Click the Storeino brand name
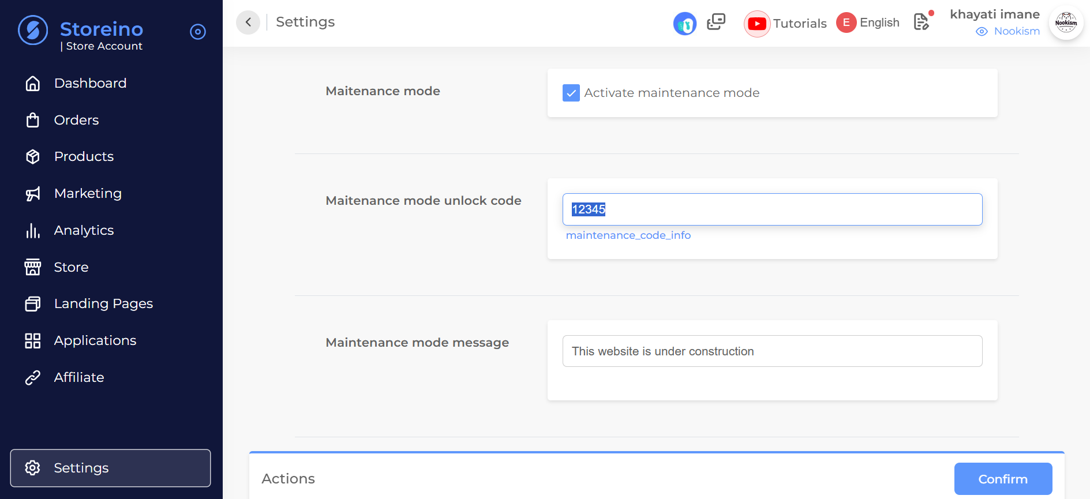 102,29
